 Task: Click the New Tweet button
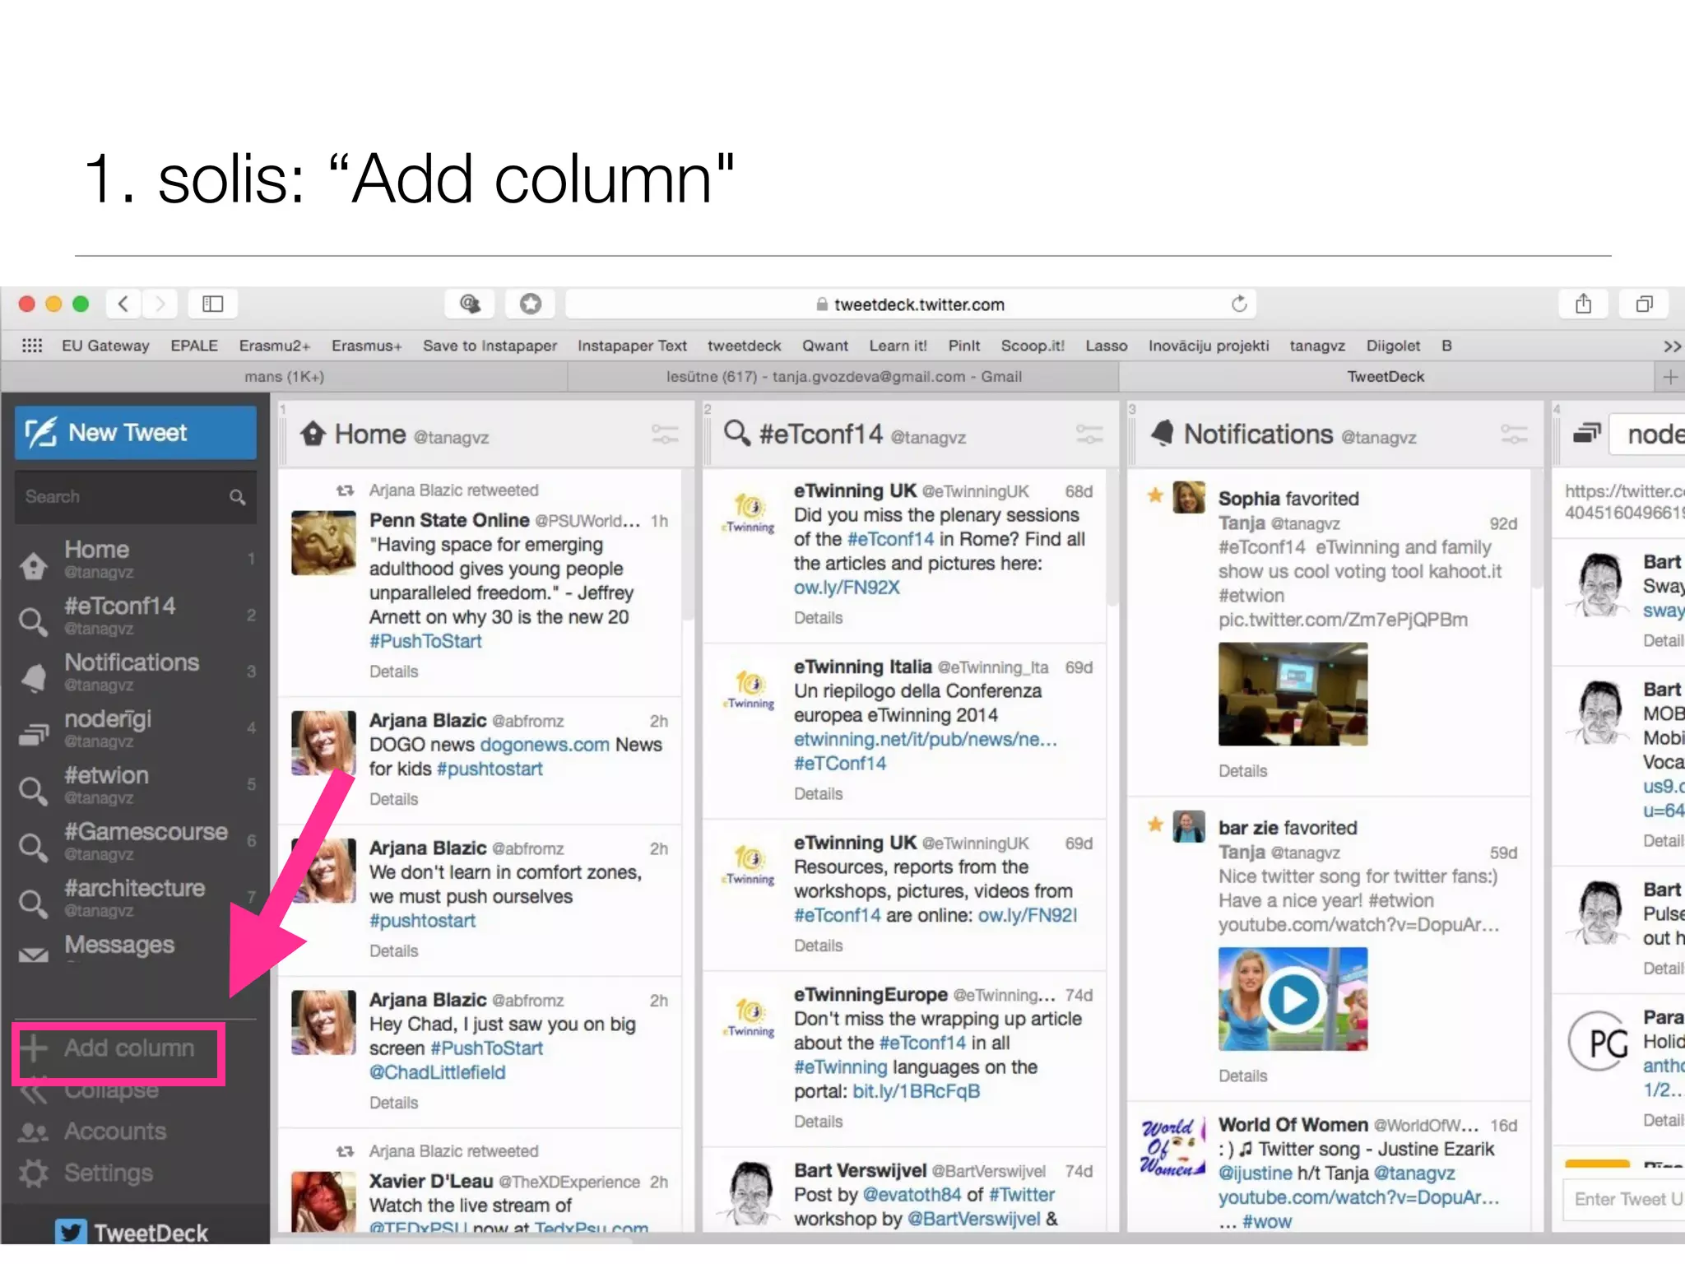pyautogui.click(x=135, y=432)
